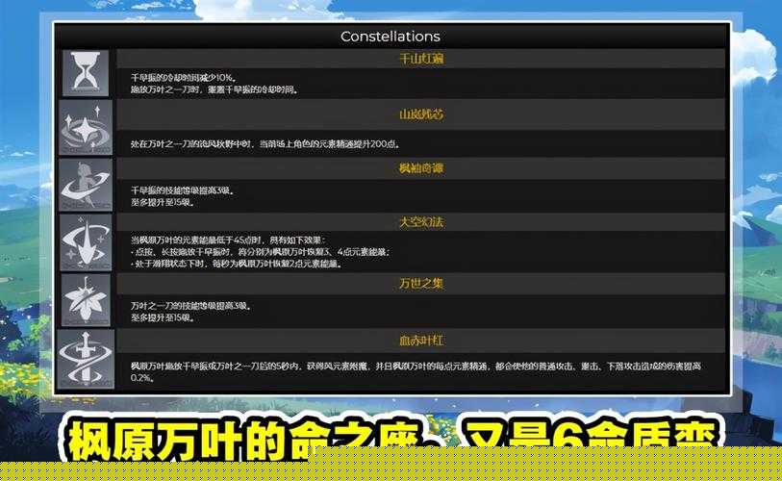Click the diving bird fourth constellation icon
This screenshot has height=481, width=782.
click(x=86, y=243)
